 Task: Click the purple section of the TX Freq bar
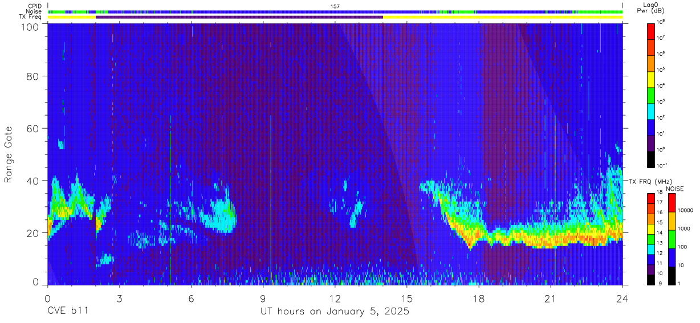(x=239, y=17)
